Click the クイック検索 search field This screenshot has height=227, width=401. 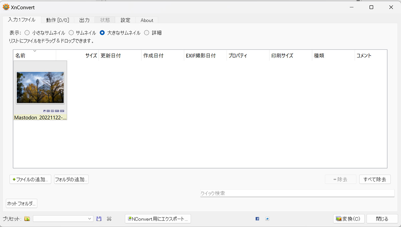tap(297, 193)
